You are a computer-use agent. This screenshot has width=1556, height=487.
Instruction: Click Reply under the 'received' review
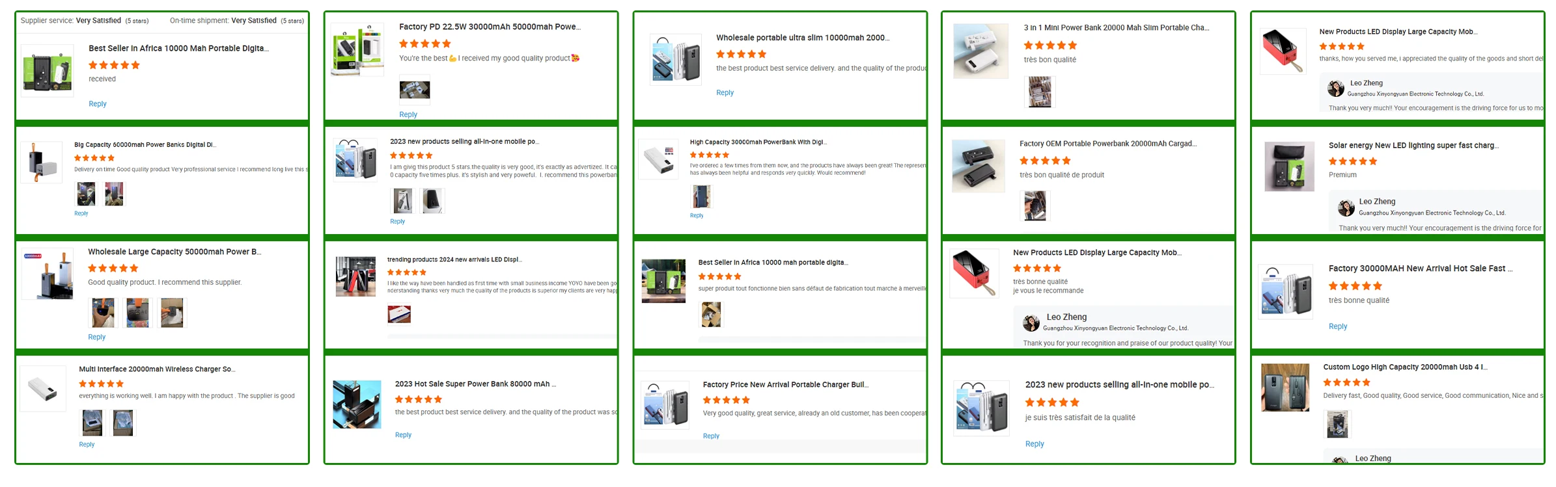coord(97,104)
